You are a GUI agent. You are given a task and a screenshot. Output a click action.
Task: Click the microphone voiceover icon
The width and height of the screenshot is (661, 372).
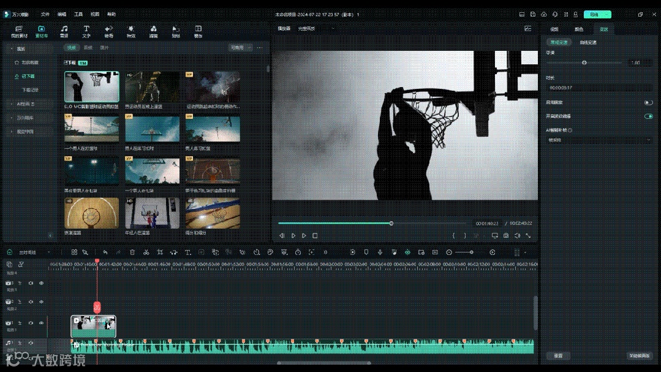[x=380, y=252]
